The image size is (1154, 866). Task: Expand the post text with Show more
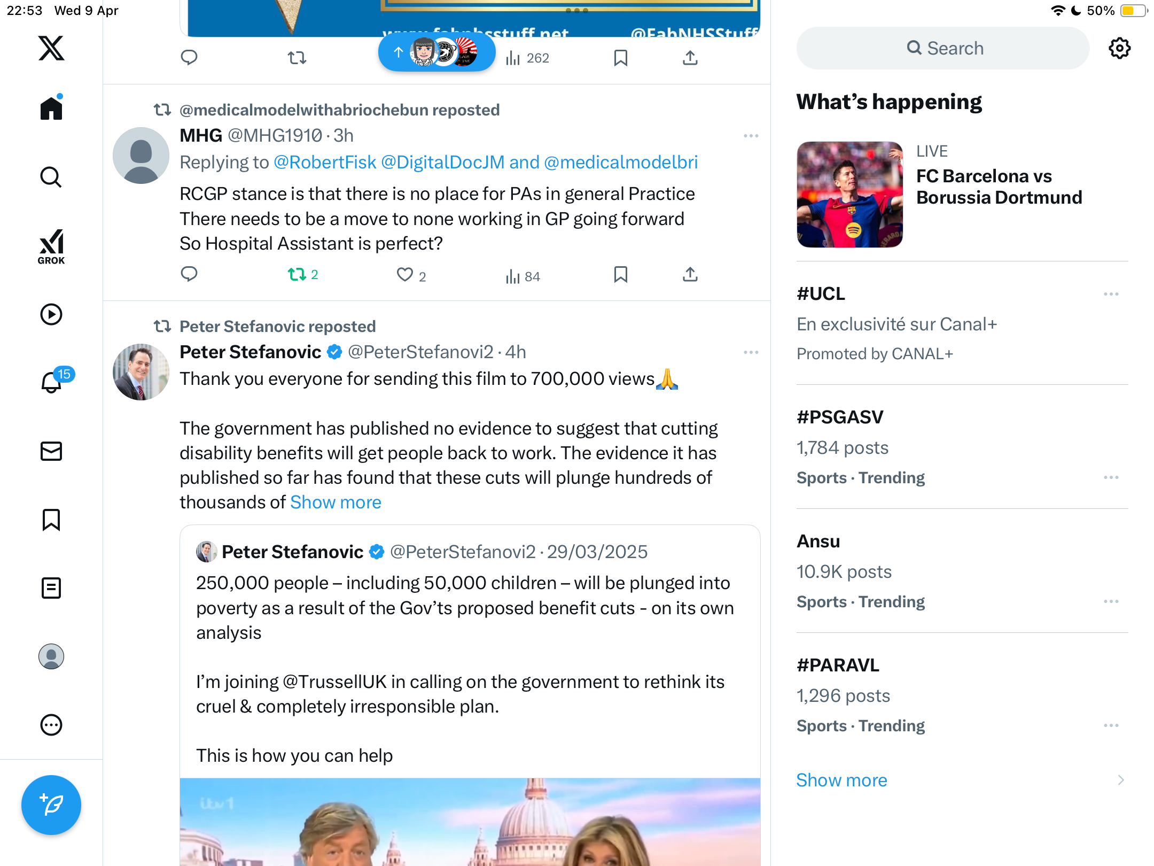click(336, 502)
